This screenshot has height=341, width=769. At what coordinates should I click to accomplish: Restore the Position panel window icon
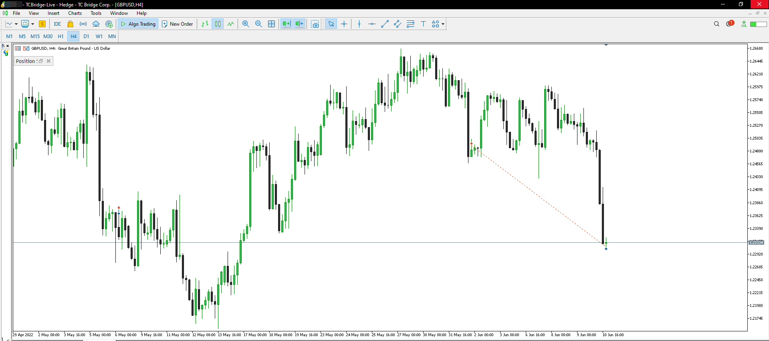pyautogui.click(x=41, y=61)
